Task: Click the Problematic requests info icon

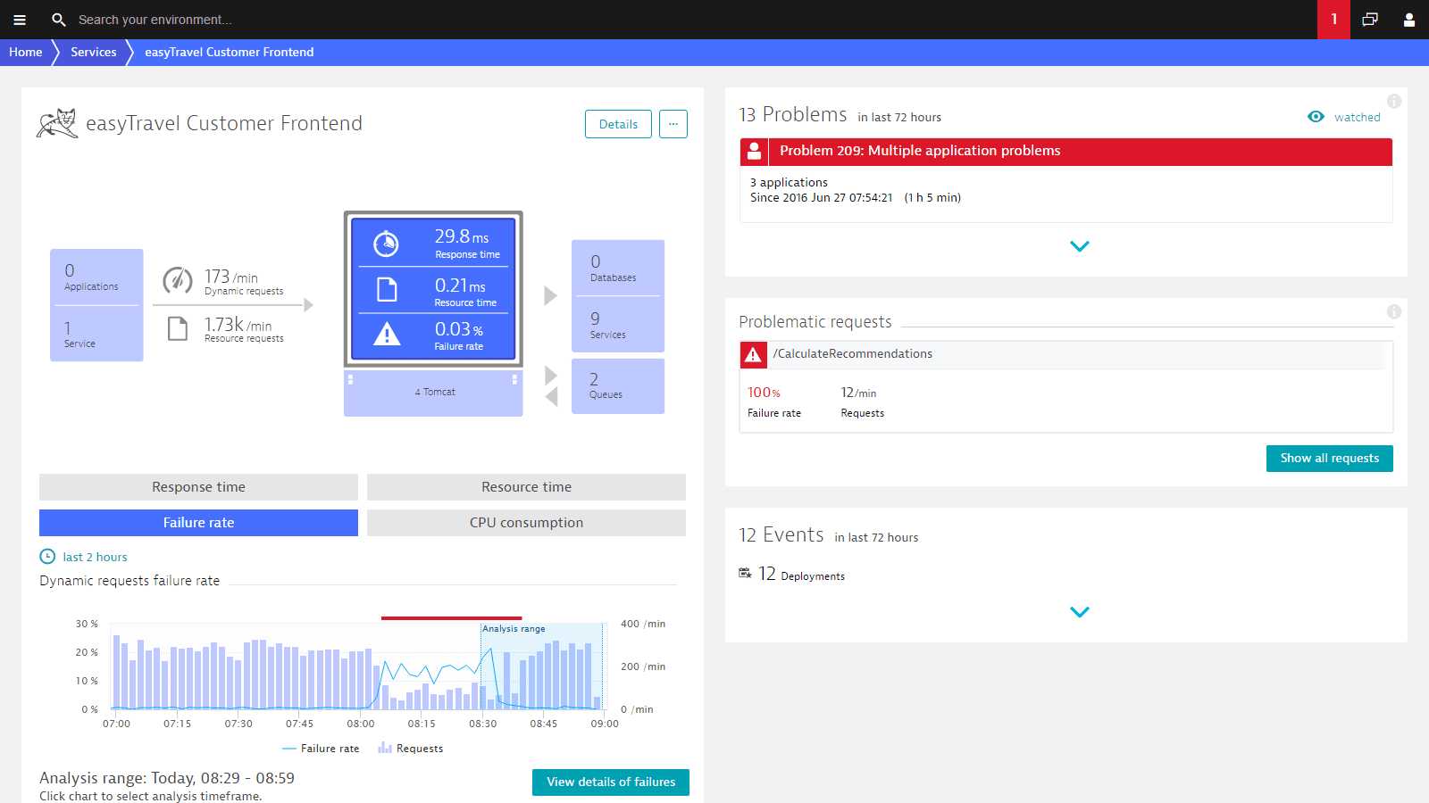Action: [1394, 312]
